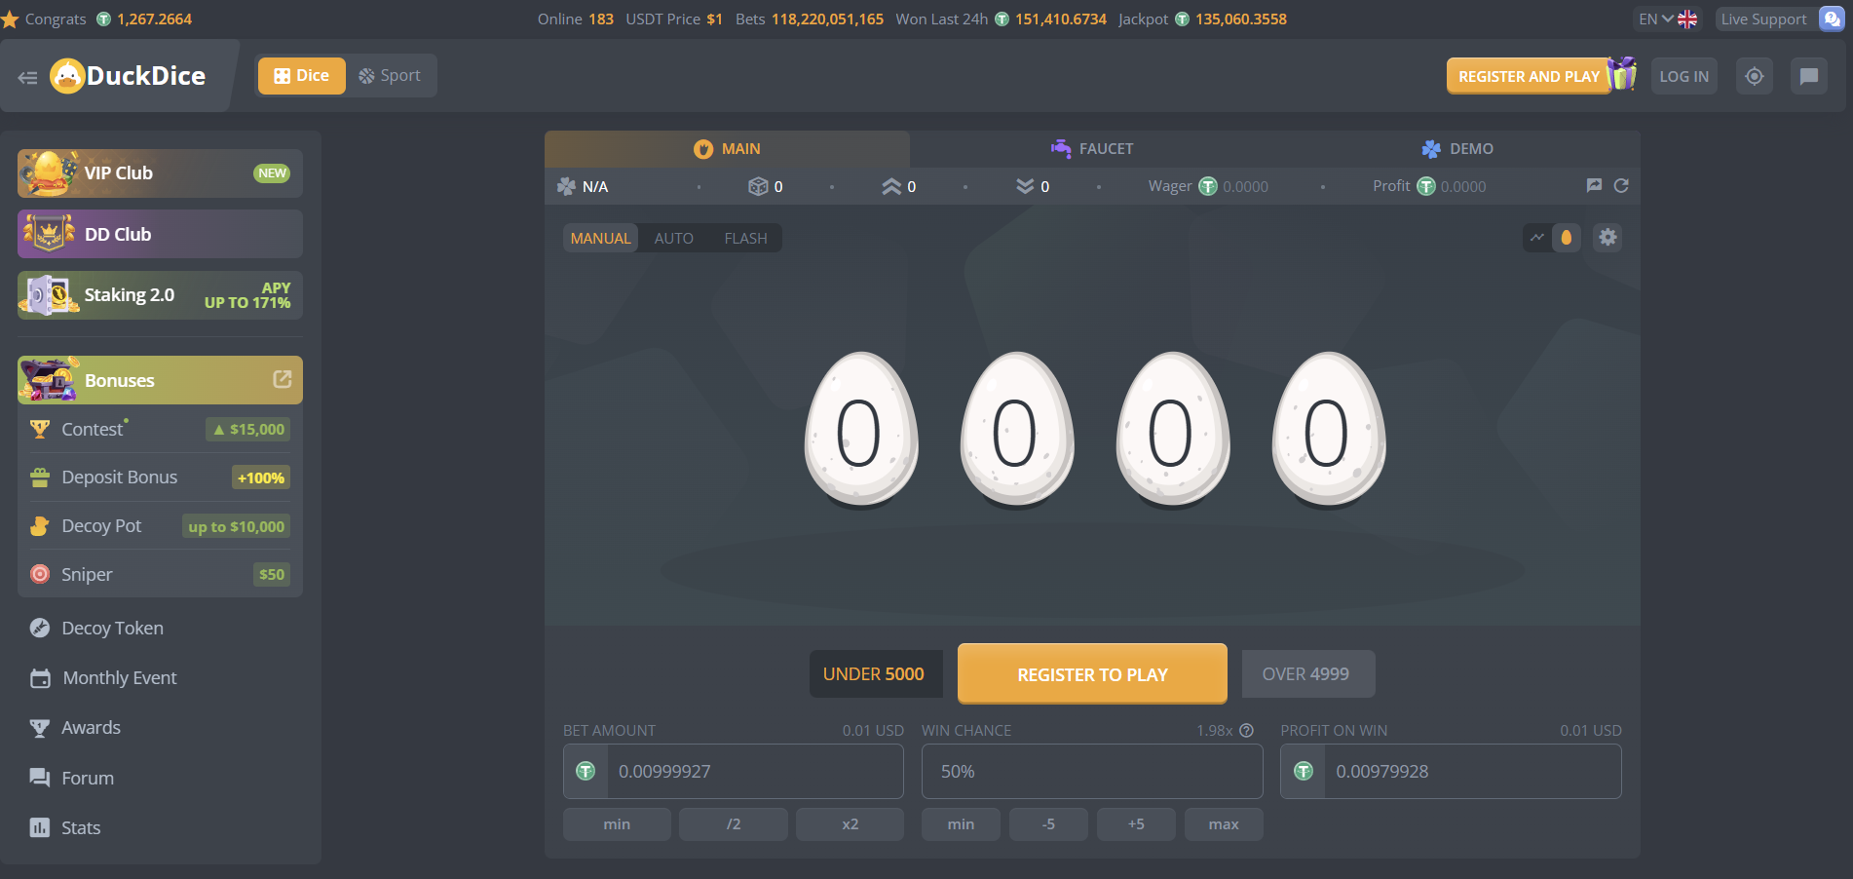Image resolution: width=1853 pixels, height=879 pixels.
Task: Increase win chance by +5
Action: [1136, 824]
